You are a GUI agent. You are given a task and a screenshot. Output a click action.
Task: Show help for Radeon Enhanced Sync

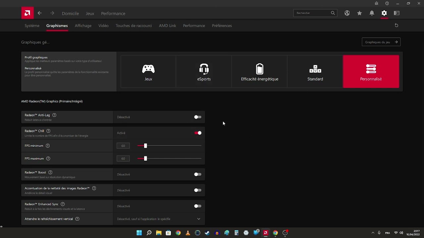(x=63, y=204)
